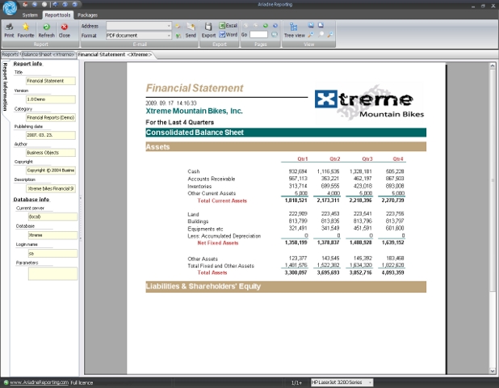Click the Export icon

[208, 29]
